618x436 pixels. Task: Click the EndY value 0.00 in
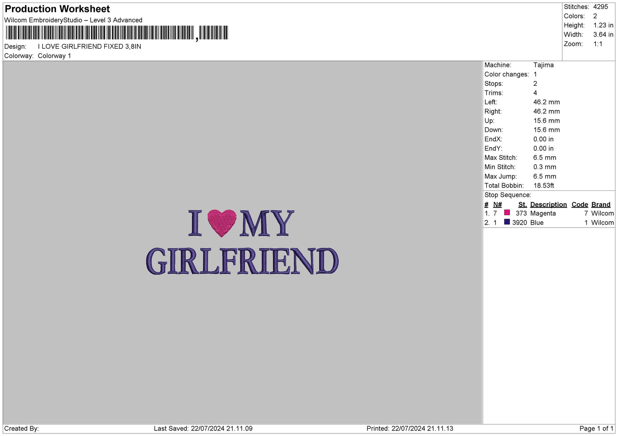point(544,149)
